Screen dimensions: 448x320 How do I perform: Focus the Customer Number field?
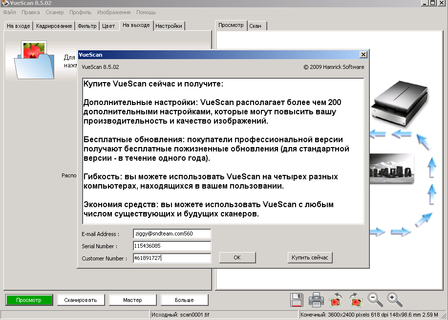pos(172,258)
